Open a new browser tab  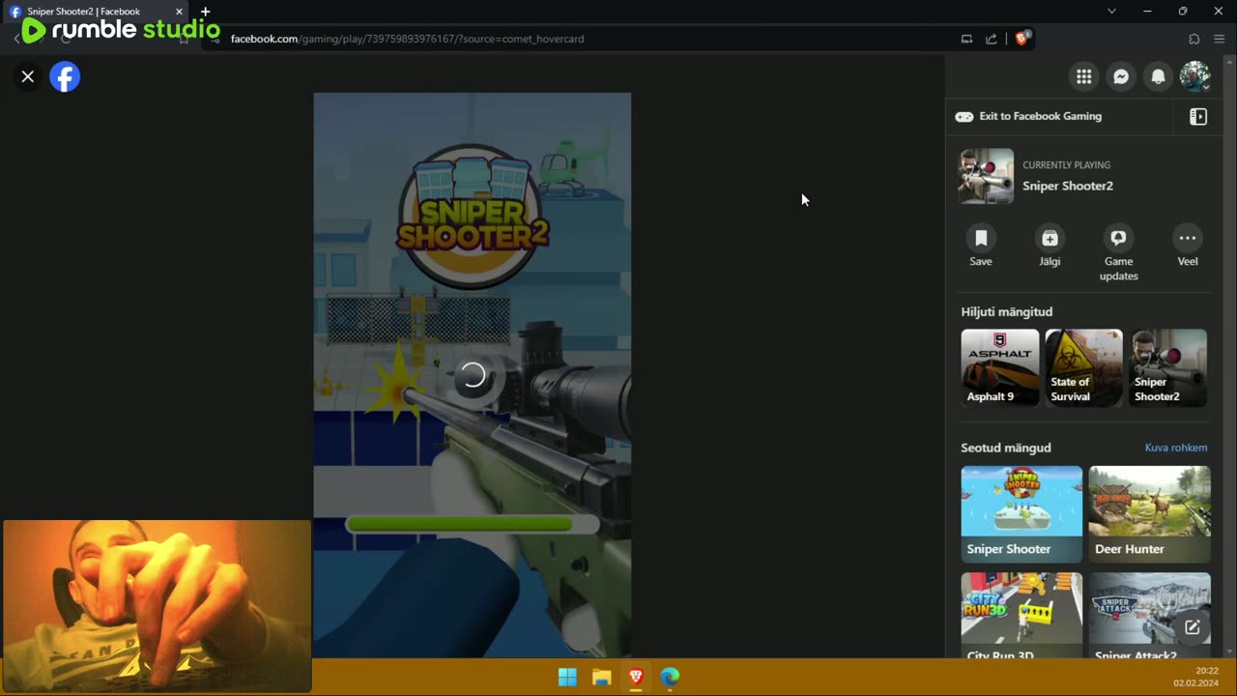[205, 12]
